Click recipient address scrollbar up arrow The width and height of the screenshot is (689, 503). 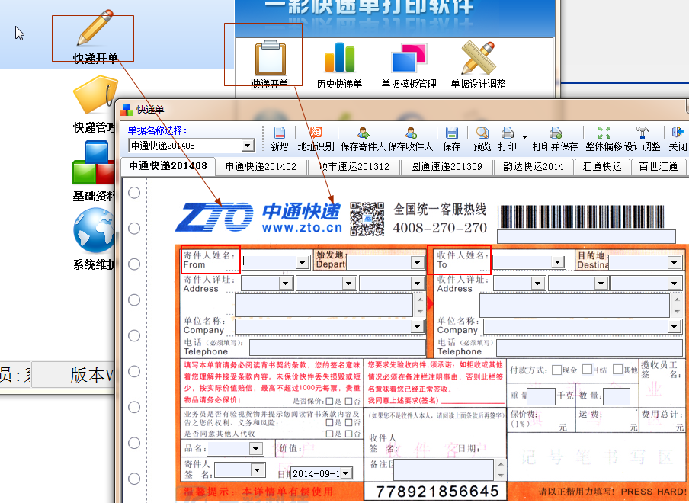[677, 300]
